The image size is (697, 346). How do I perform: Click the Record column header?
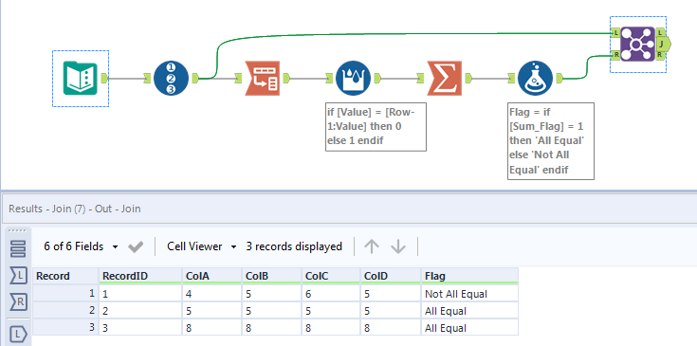pyautogui.click(x=65, y=276)
